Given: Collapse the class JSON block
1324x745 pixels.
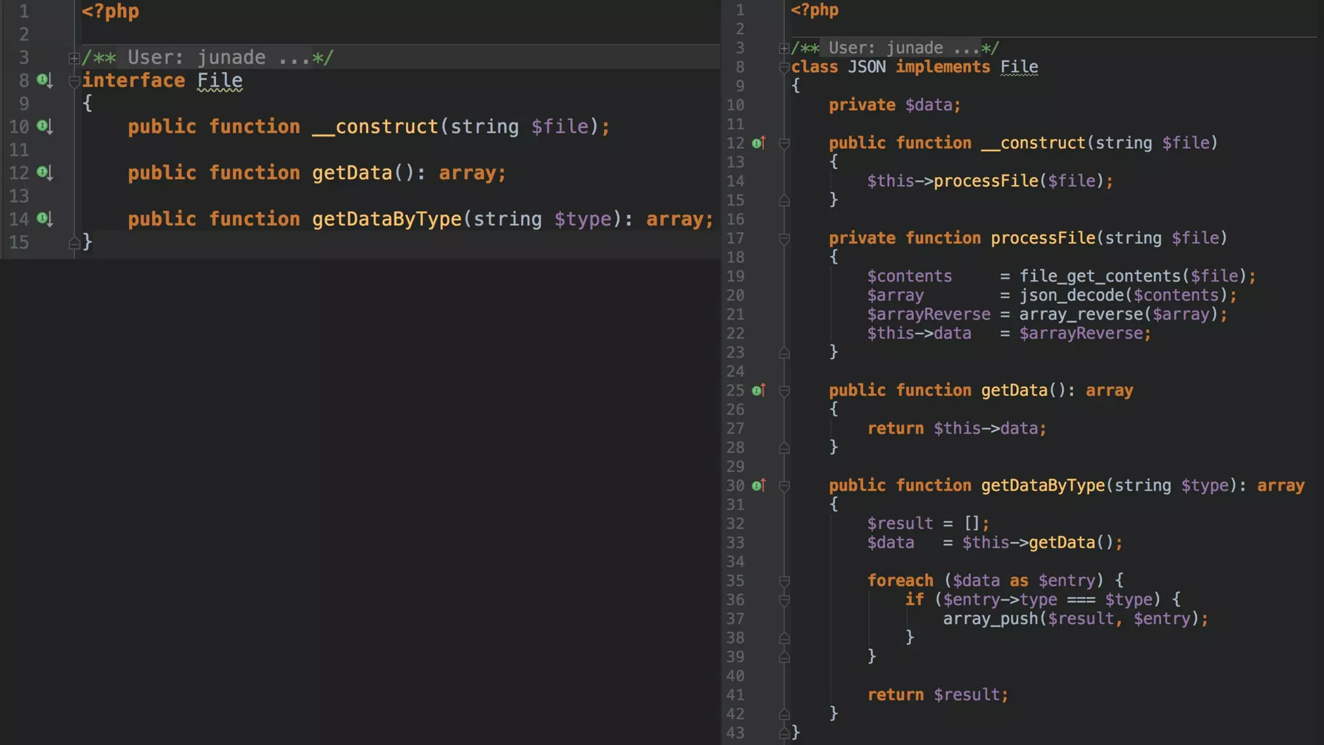Looking at the screenshot, I should click(x=784, y=67).
